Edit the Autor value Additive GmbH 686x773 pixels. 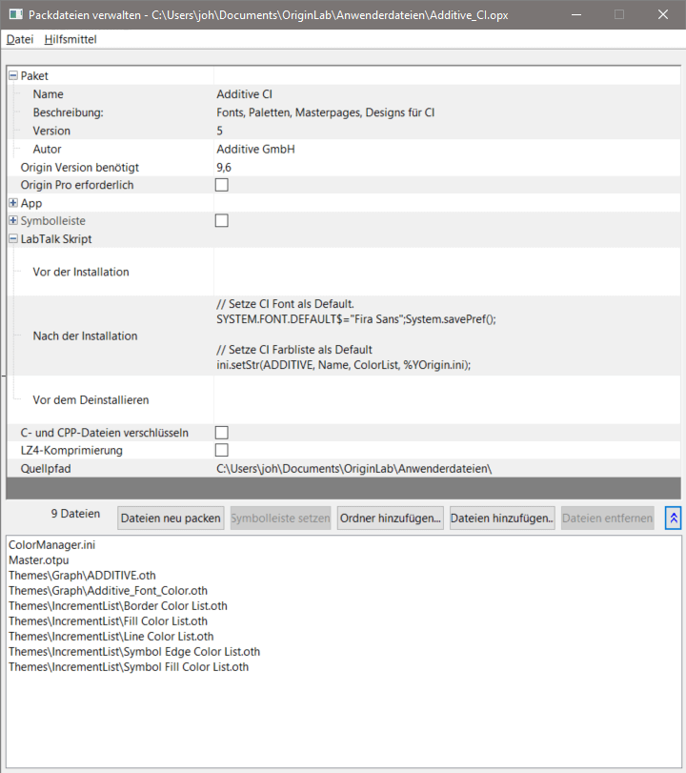coord(447,149)
